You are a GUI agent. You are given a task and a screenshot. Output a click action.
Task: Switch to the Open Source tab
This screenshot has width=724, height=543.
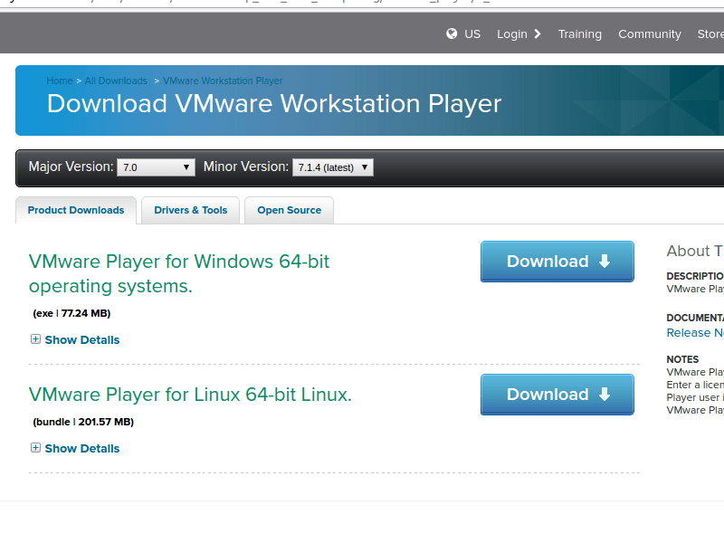coord(289,210)
